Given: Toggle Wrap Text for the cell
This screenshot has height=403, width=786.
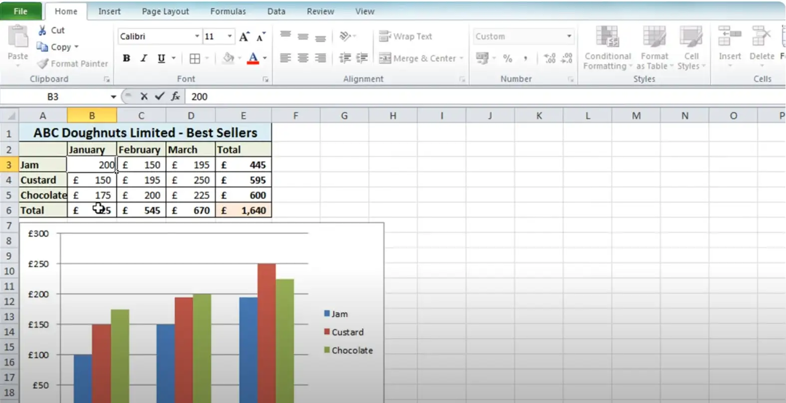Looking at the screenshot, I should [406, 36].
